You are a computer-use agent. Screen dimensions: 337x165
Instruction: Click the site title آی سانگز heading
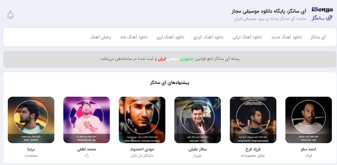[269, 11]
